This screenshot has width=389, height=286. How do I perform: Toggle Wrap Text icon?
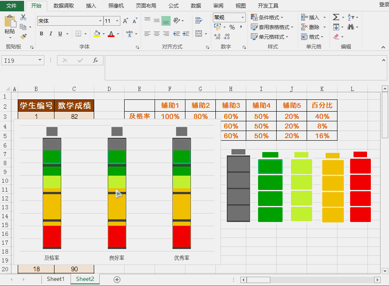(199, 20)
